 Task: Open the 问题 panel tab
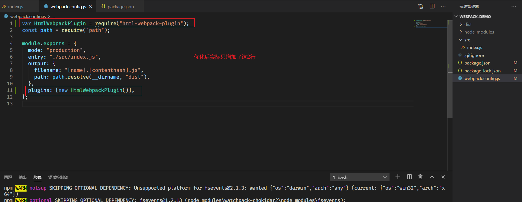pos(8,177)
